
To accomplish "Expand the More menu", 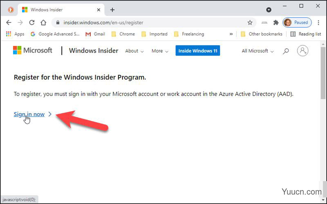I will [x=160, y=51].
